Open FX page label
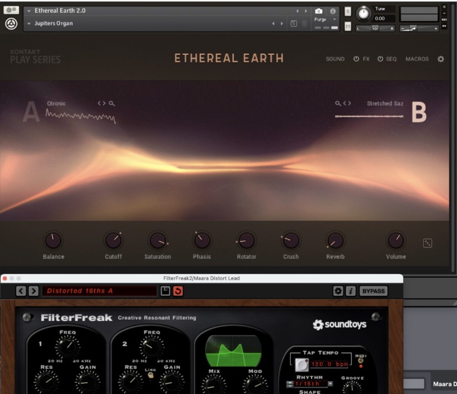The width and height of the screenshot is (457, 394). [x=366, y=59]
